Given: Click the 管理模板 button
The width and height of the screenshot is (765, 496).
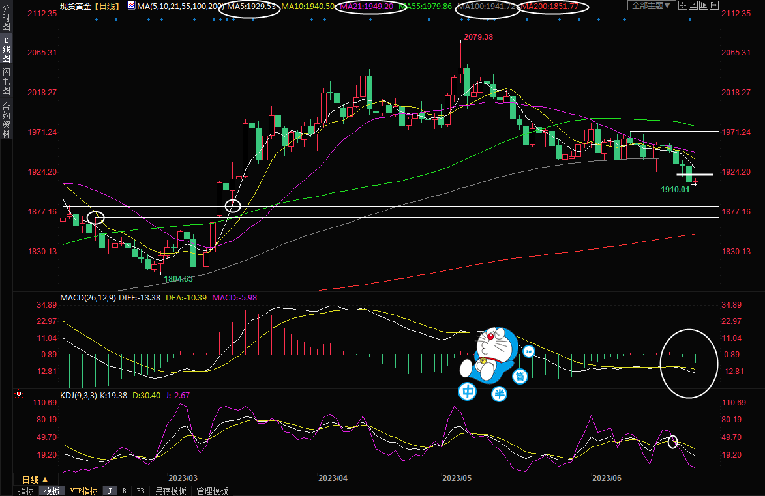Looking at the screenshot, I should click(x=212, y=491).
